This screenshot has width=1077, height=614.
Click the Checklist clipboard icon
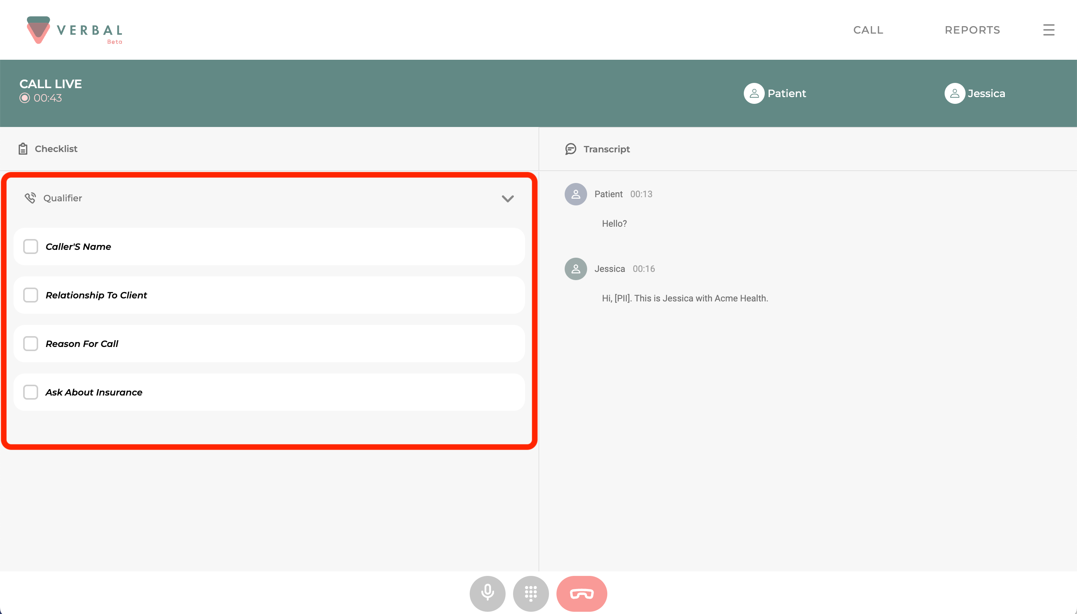click(x=23, y=149)
